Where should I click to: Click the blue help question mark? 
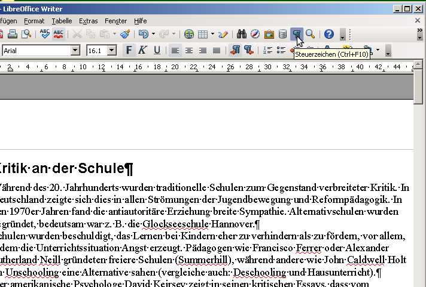[328, 34]
